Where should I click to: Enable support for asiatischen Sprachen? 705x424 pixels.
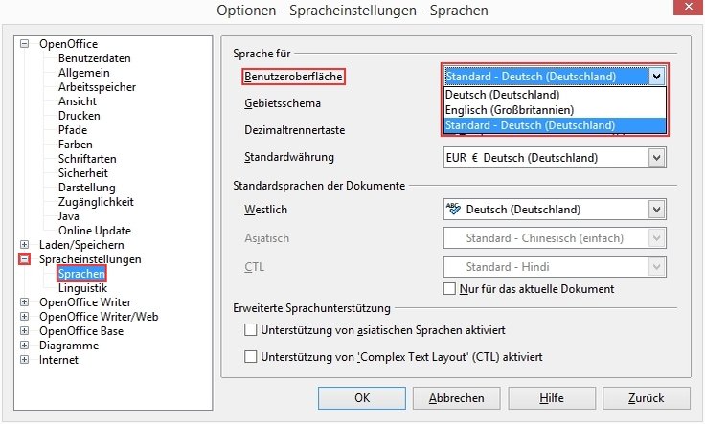(x=250, y=330)
